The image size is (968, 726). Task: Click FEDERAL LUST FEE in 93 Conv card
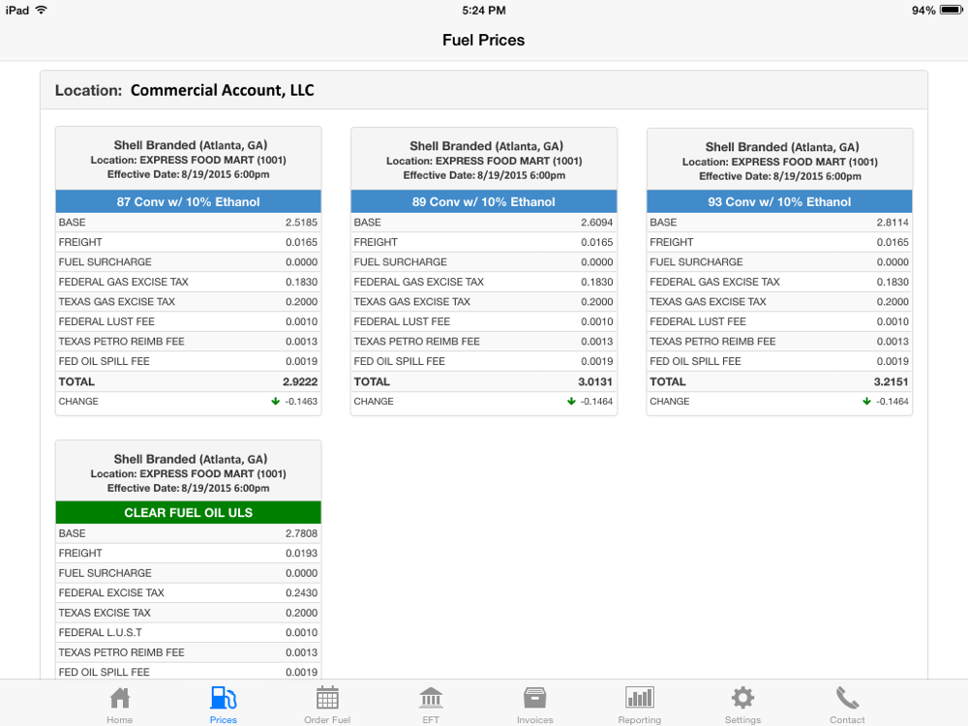698,321
